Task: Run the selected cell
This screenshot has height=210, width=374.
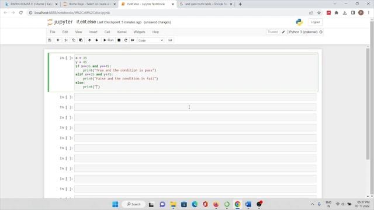Action: click(x=108, y=40)
